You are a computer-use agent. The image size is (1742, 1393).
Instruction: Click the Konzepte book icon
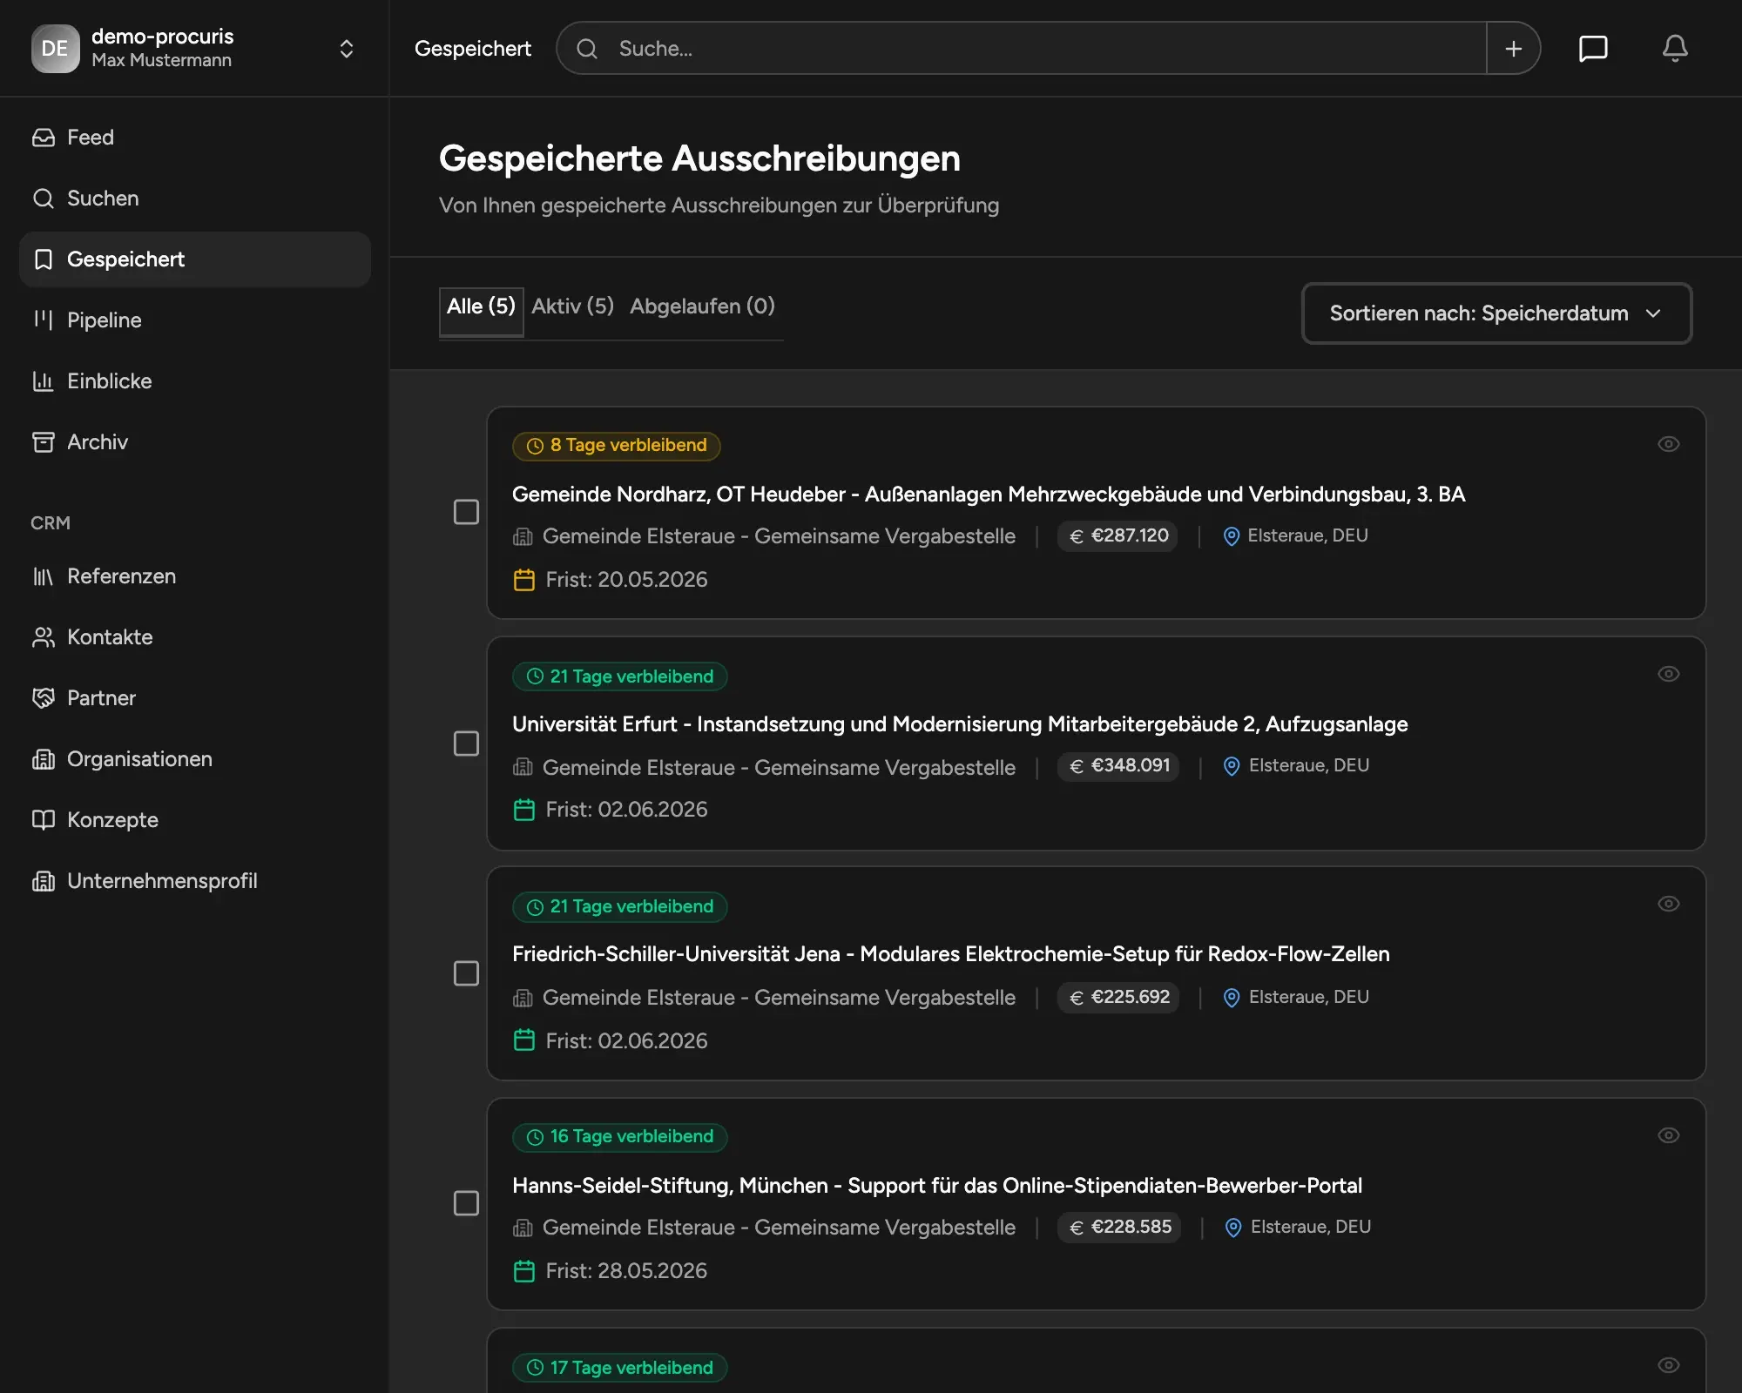pyautogui.click(x=44, y=820)
